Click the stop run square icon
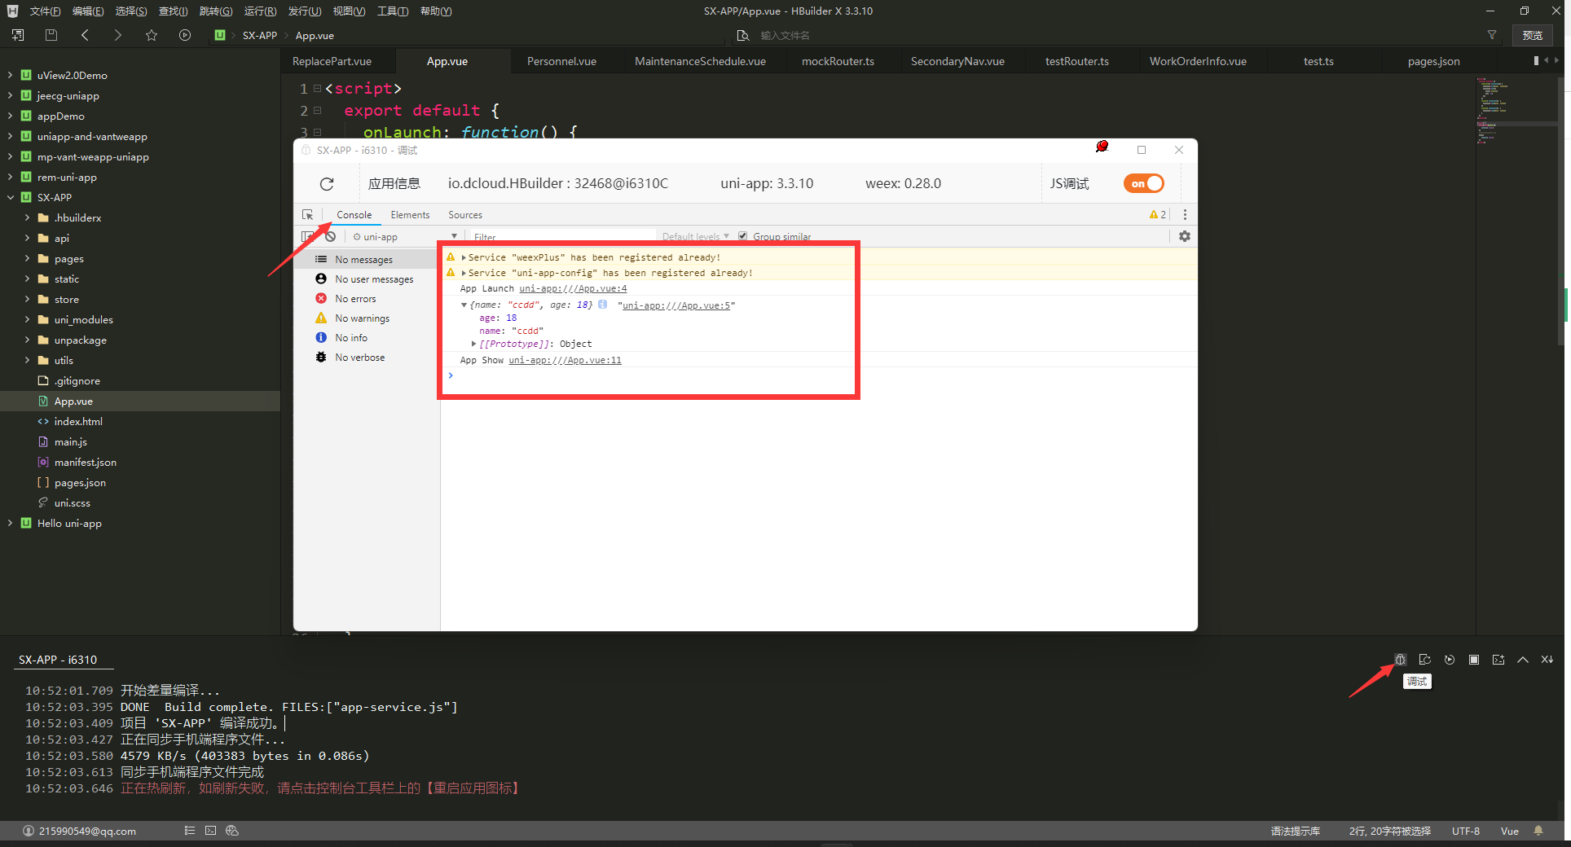This screenshot has width=1571, height=847. (x=1473, y=660)
